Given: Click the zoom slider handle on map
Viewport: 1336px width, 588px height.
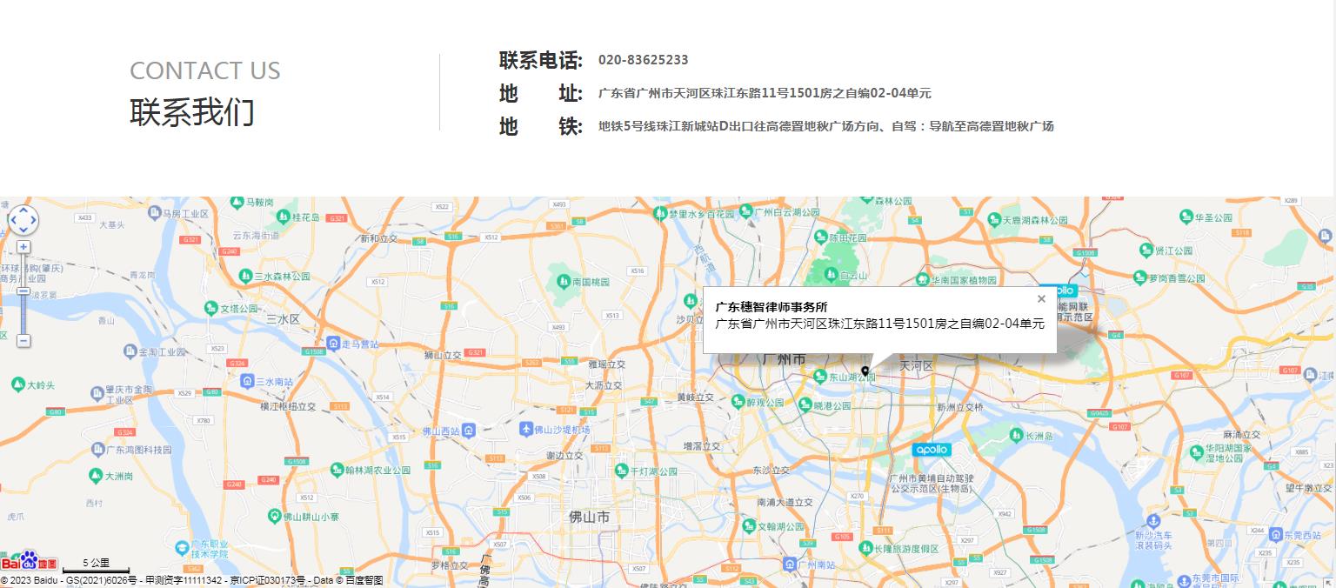Looking at the screenshot, I should tap(23, 291).
